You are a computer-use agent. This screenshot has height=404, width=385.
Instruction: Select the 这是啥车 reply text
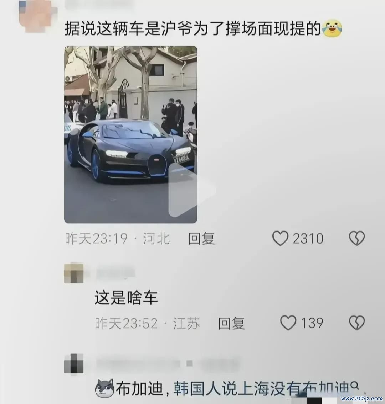click(126, 298)
